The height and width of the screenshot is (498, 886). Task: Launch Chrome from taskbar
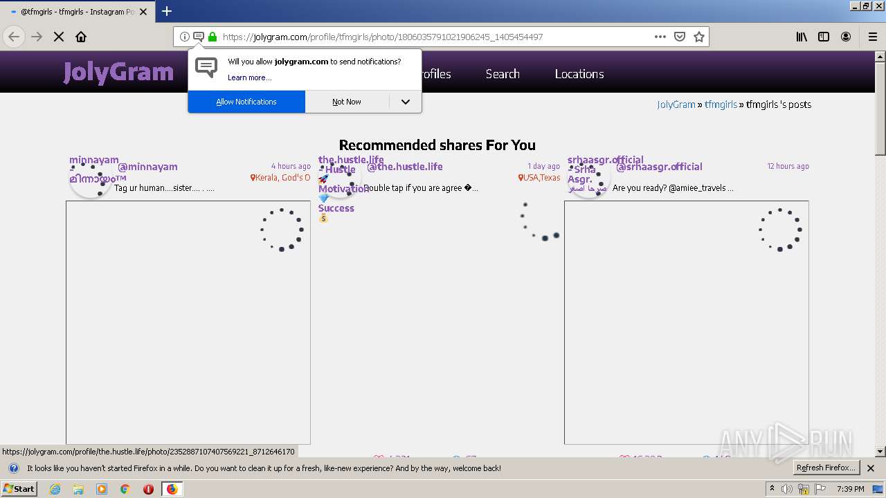click(125, 489)
